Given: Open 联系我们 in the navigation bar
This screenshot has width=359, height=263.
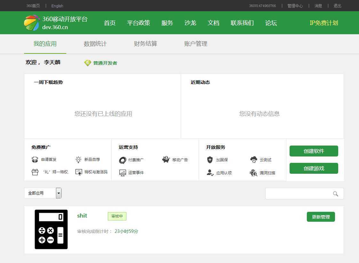Looking at the screenshot, I should [x=242, y=23].
